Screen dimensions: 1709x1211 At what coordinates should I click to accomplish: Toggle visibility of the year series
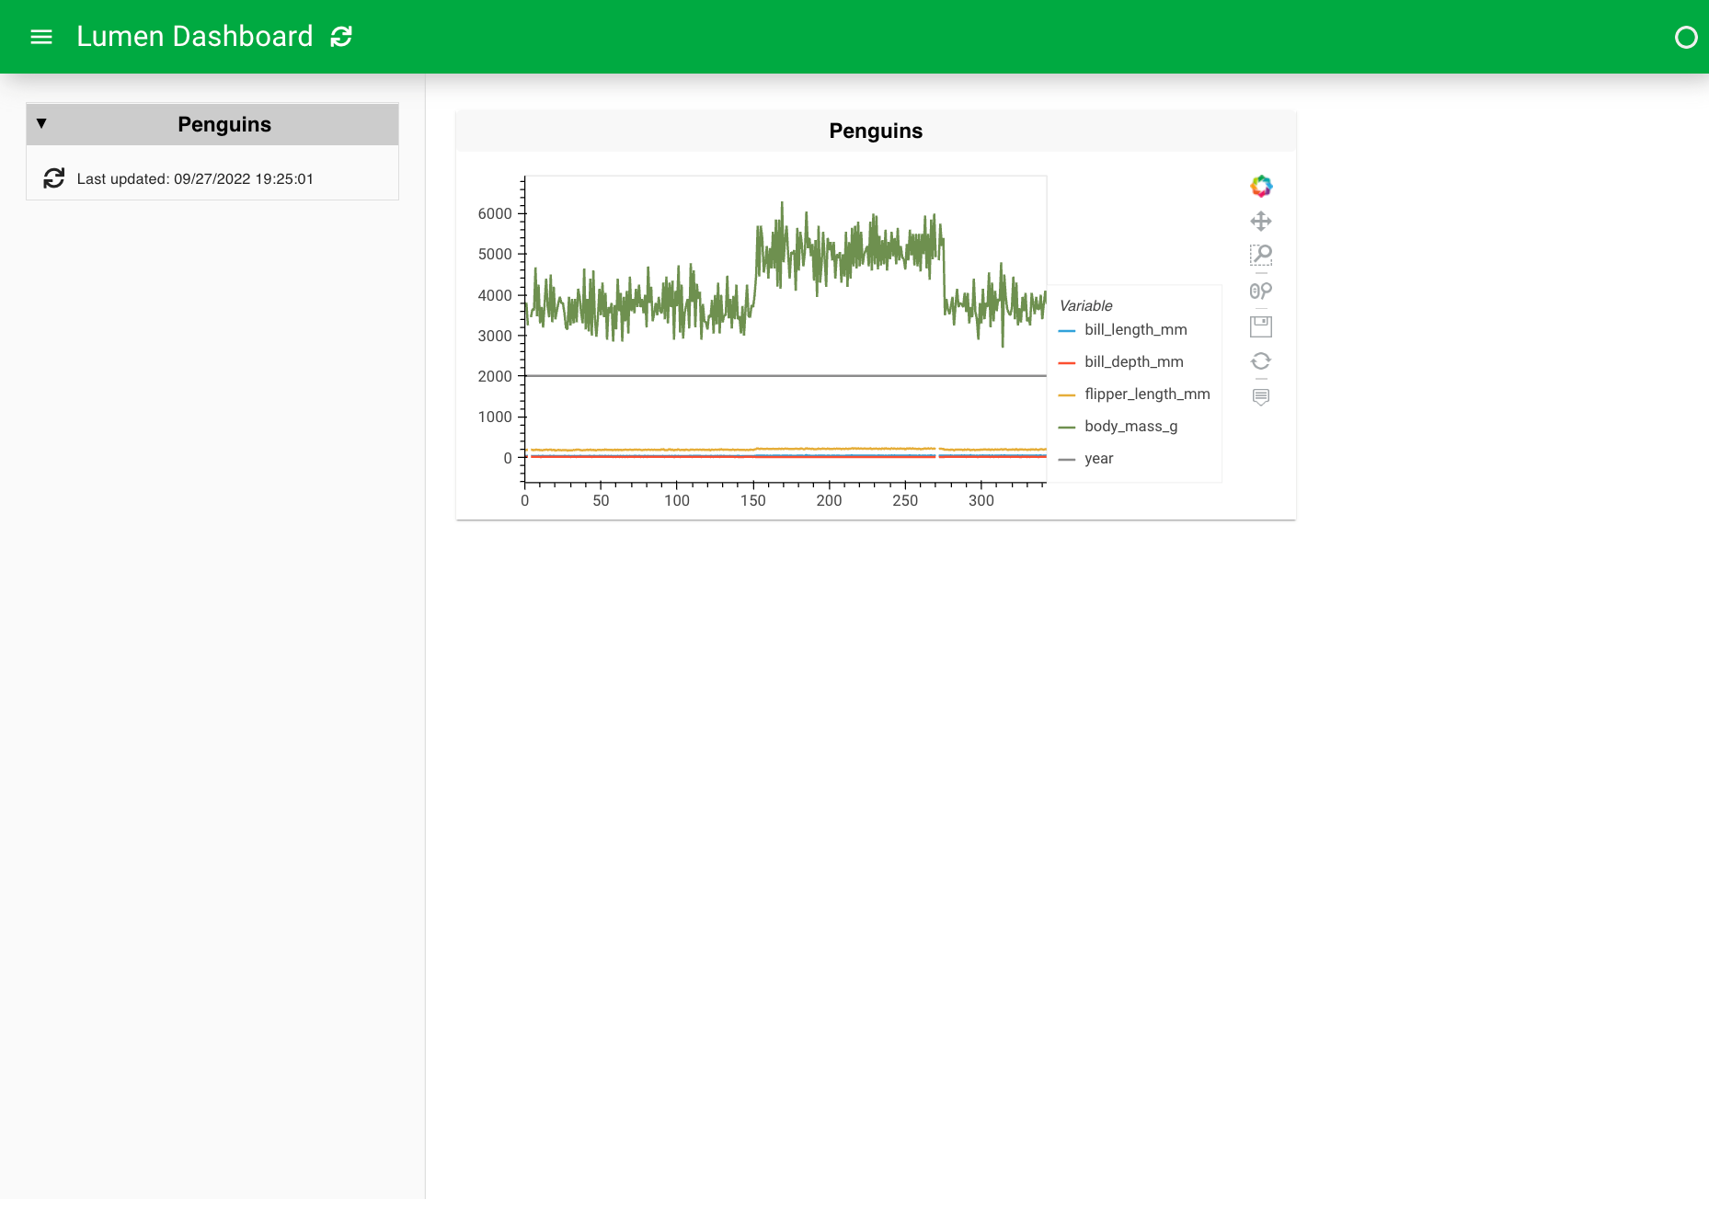[x=1097, y=458]
